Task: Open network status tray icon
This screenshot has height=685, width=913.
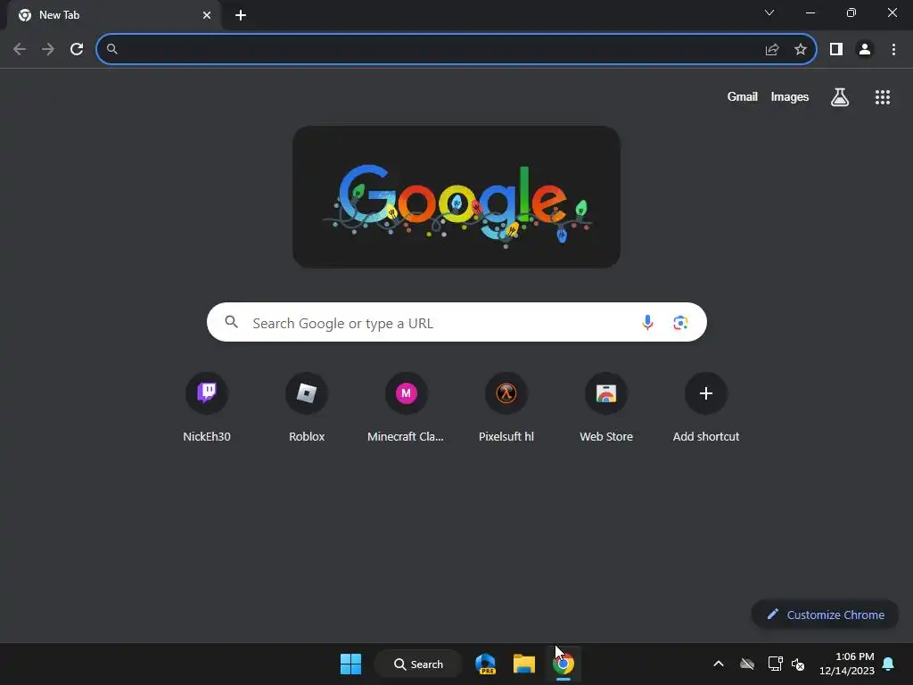Action: (775, 664)
